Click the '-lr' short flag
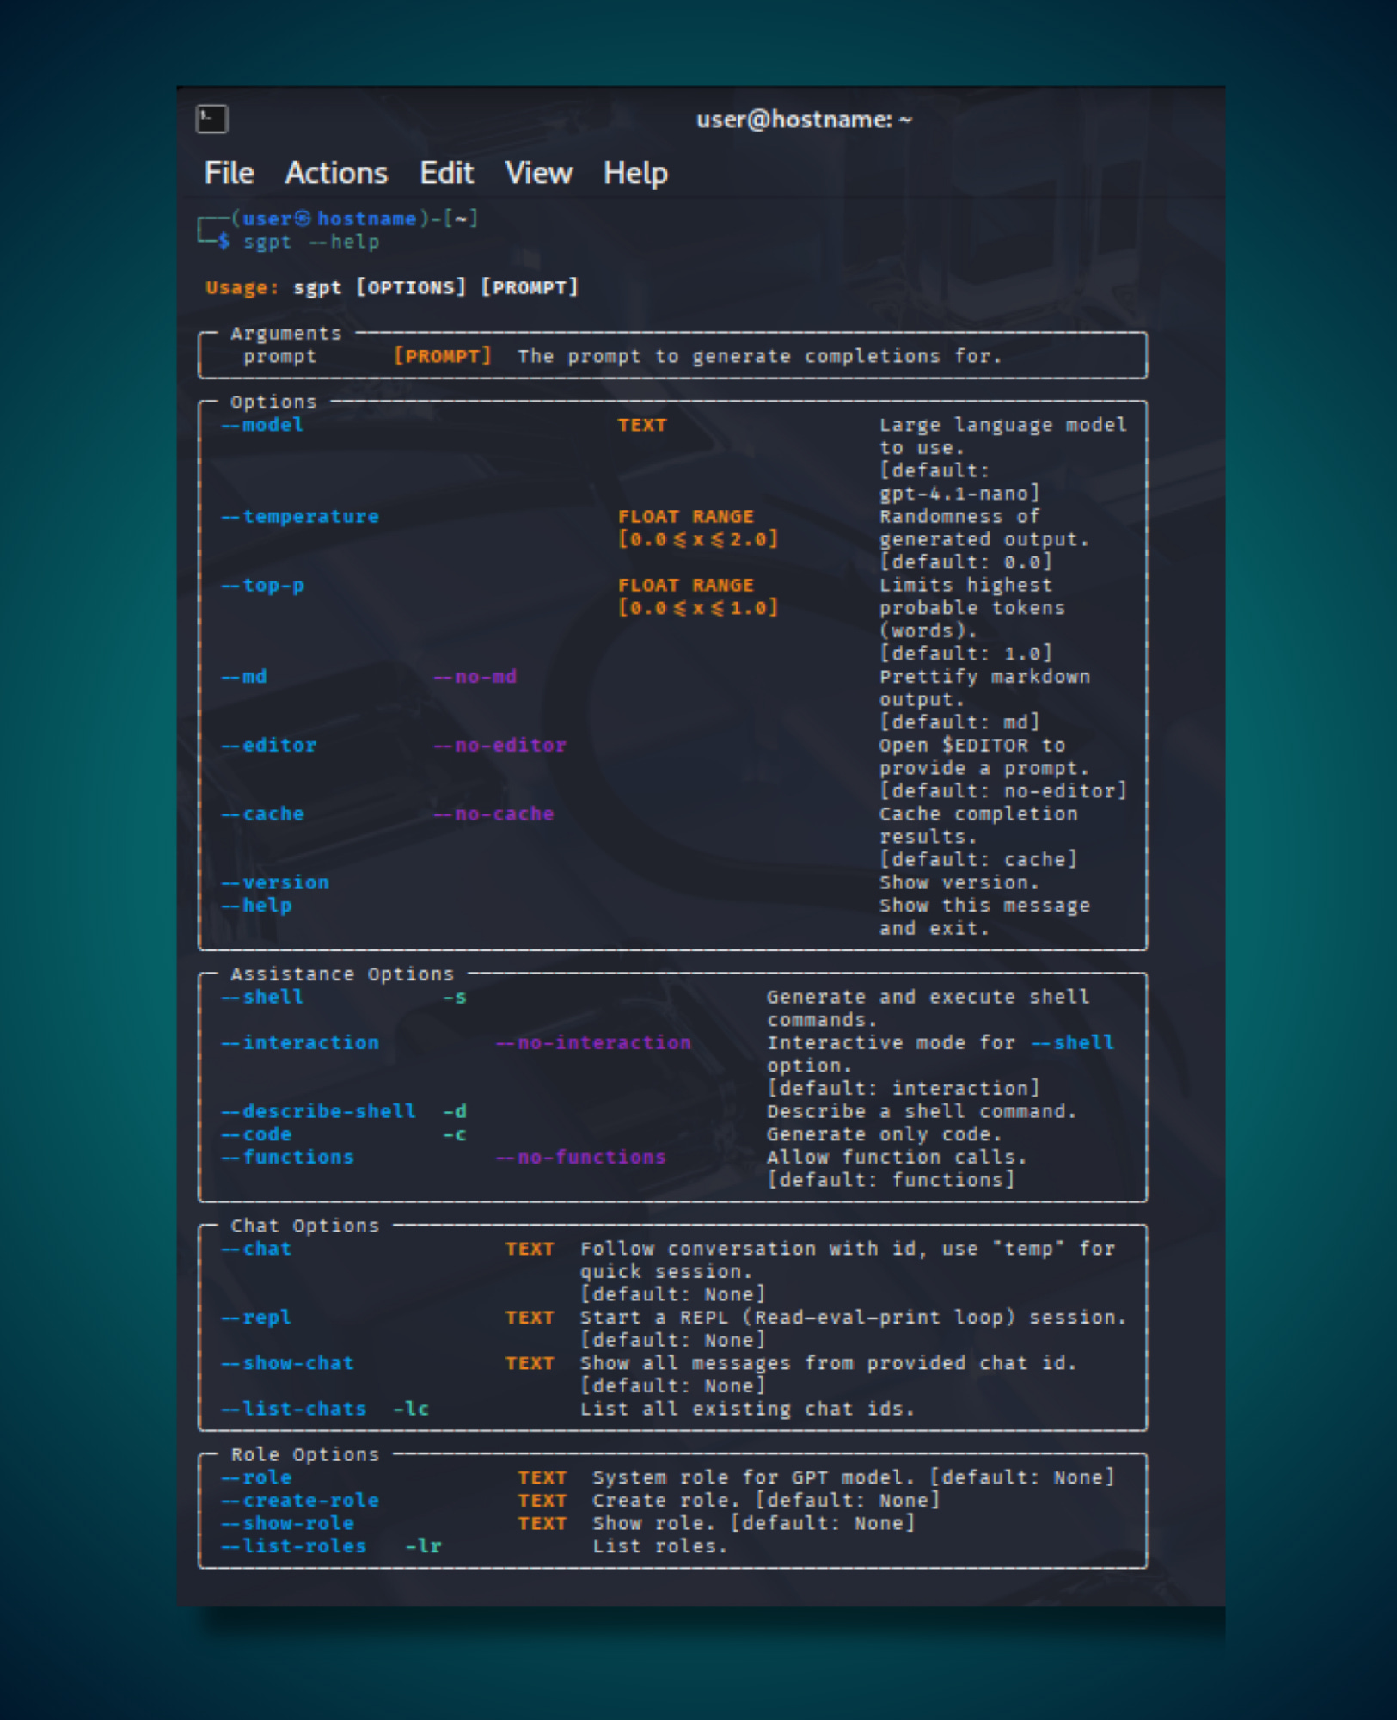 pos(424,1546)
